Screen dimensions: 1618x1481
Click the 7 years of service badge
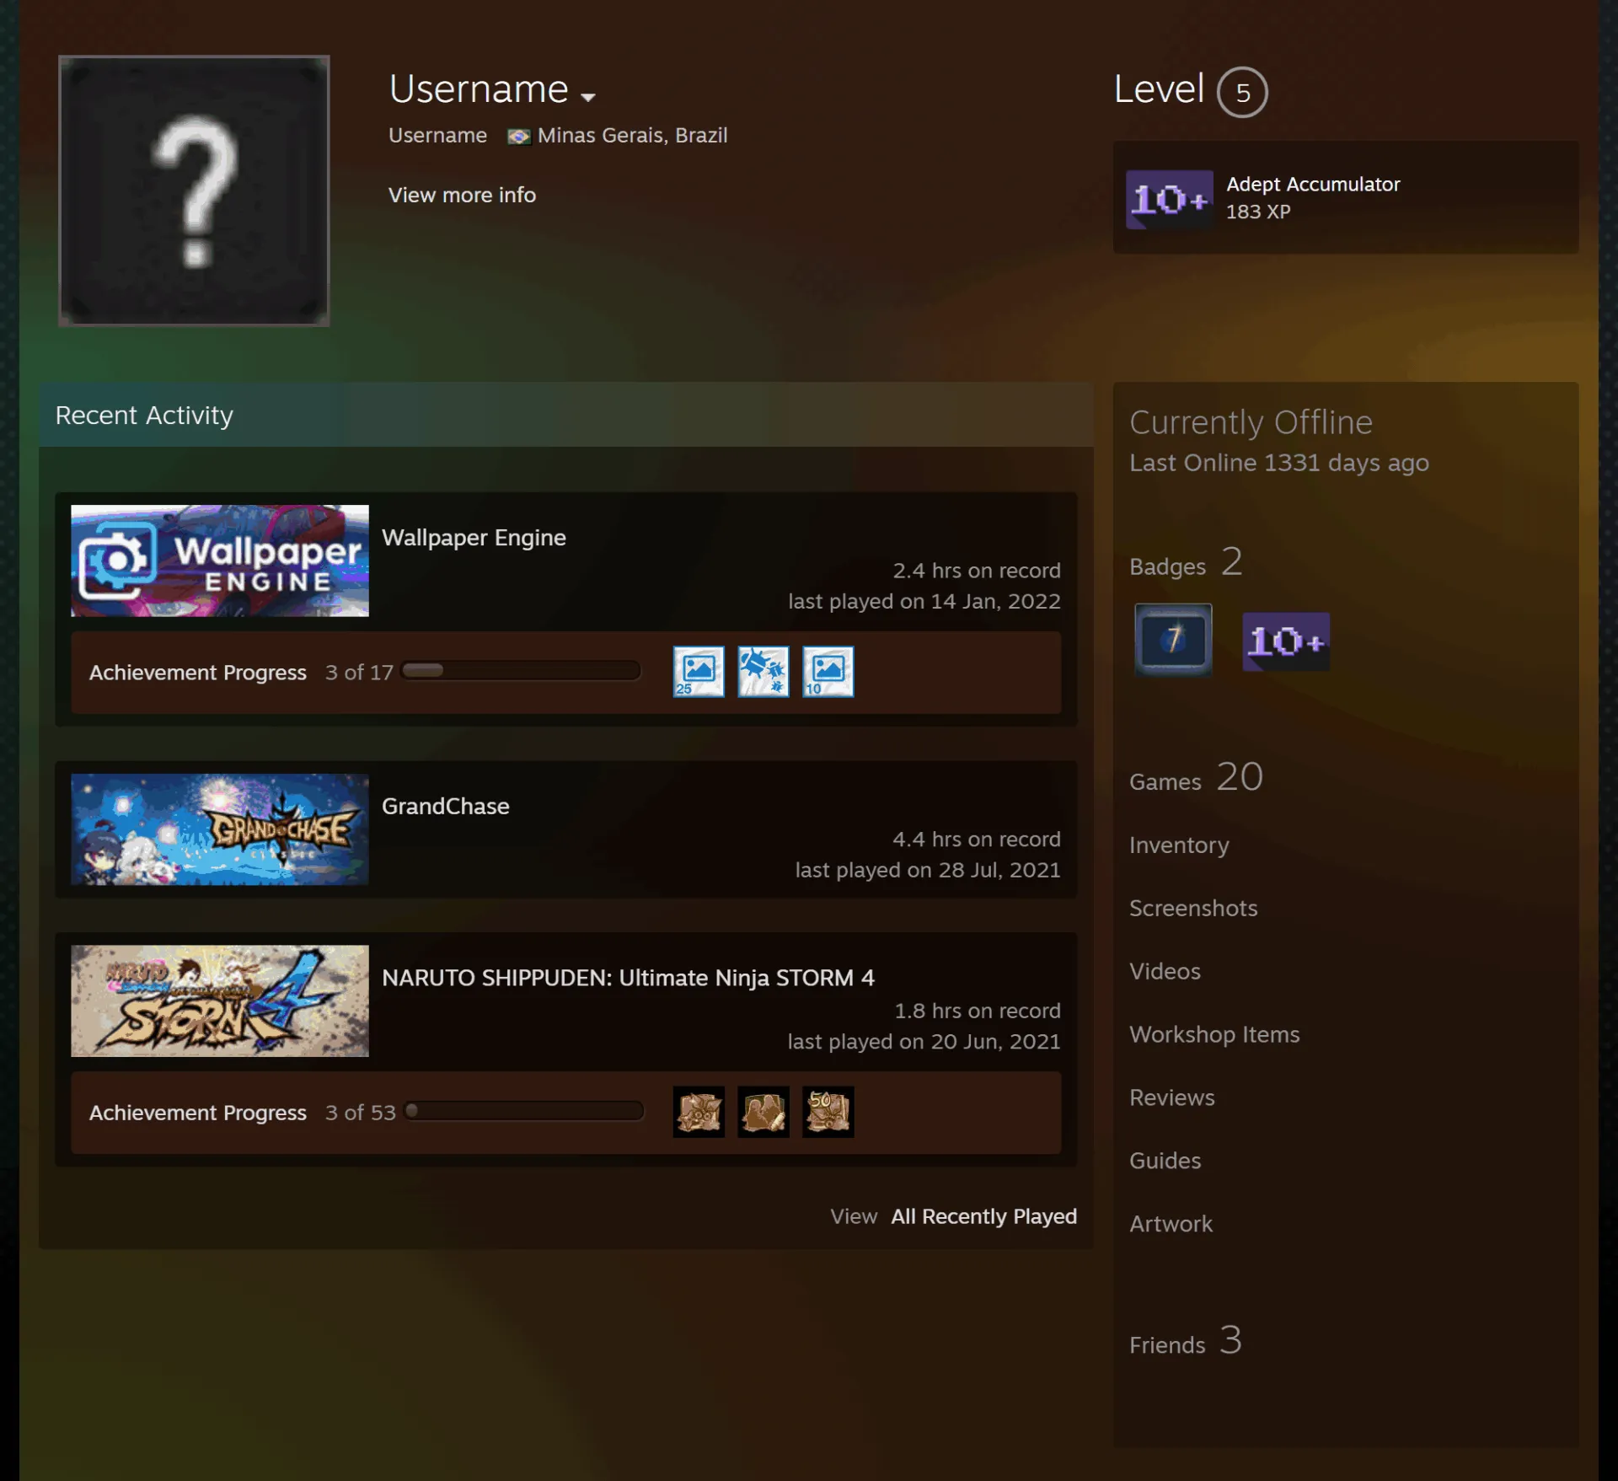[x=1173, y=640]
